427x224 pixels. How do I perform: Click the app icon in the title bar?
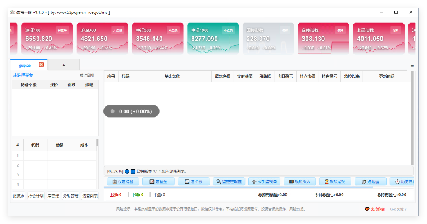tap(12, 12)
